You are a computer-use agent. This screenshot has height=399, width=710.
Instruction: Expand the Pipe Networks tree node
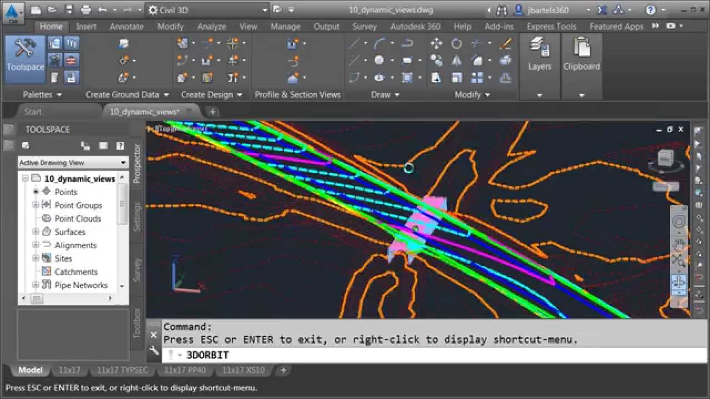click(35, 285)
